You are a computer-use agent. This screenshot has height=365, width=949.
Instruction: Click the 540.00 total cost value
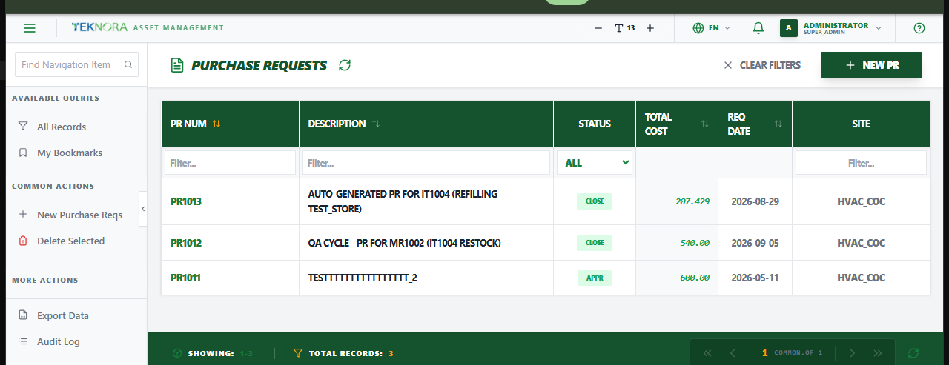695,243
